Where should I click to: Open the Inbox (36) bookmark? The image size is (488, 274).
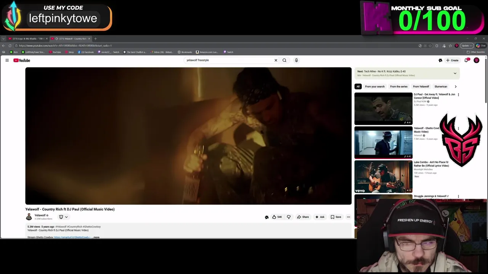[x=162, y=52]
